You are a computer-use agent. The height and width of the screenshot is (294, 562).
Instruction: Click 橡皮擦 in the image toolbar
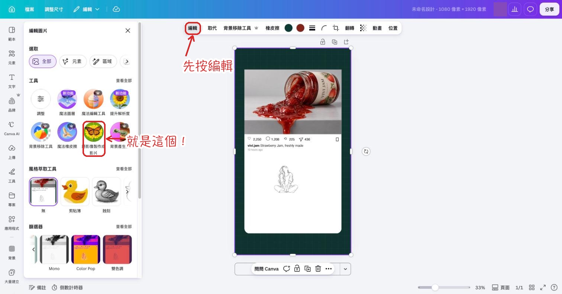point(272,28)
